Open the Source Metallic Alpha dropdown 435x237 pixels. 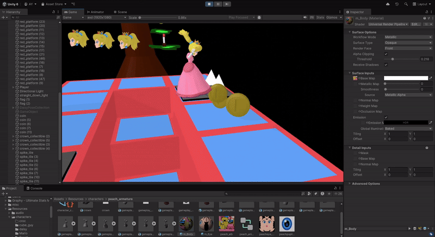click(408, 95)
